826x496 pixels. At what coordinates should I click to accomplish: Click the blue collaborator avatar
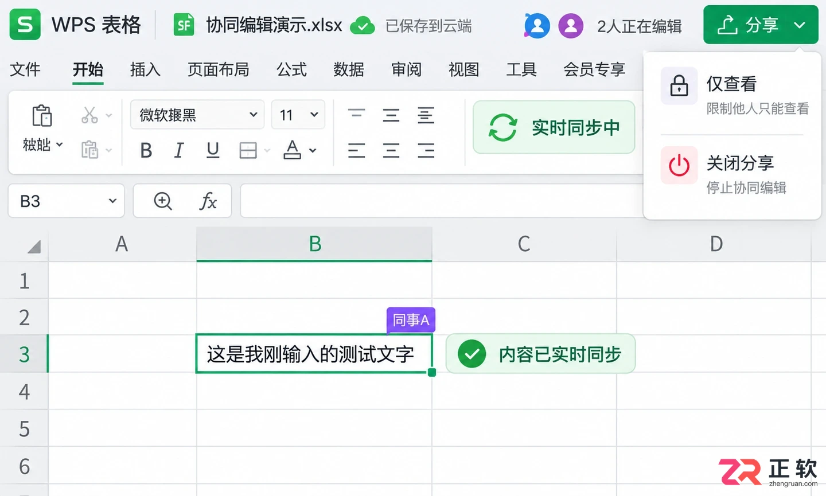(x=537, y=26)
